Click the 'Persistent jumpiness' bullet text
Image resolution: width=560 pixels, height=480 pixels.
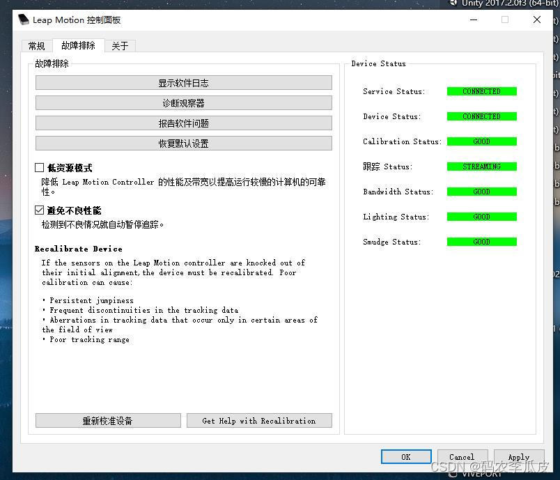click(x=91, y=300)
